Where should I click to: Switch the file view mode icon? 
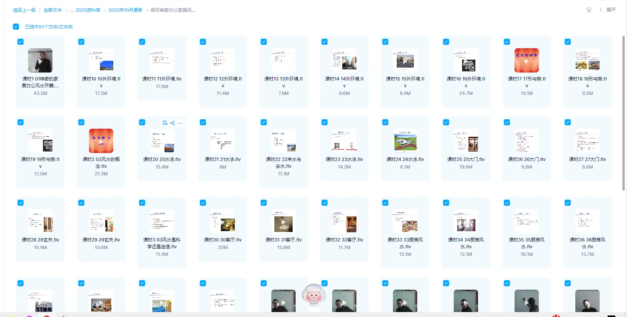[589, 10]
